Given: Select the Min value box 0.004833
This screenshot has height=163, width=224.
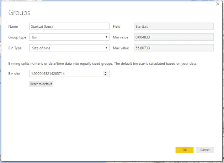Looking at the screenshot, I should point(174,37).
